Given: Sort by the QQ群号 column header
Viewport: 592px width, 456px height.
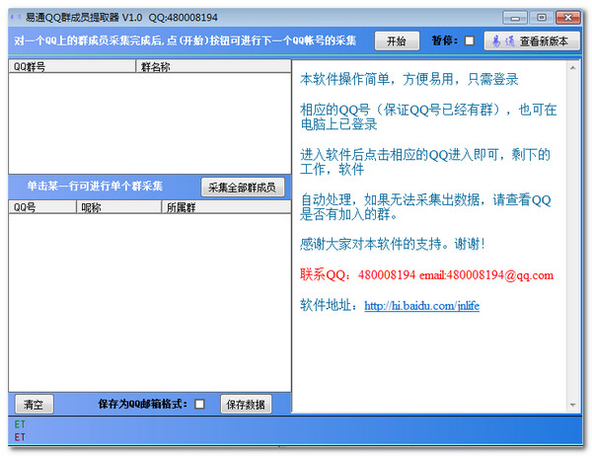Looking at the screenshot, I should [72, 66].
